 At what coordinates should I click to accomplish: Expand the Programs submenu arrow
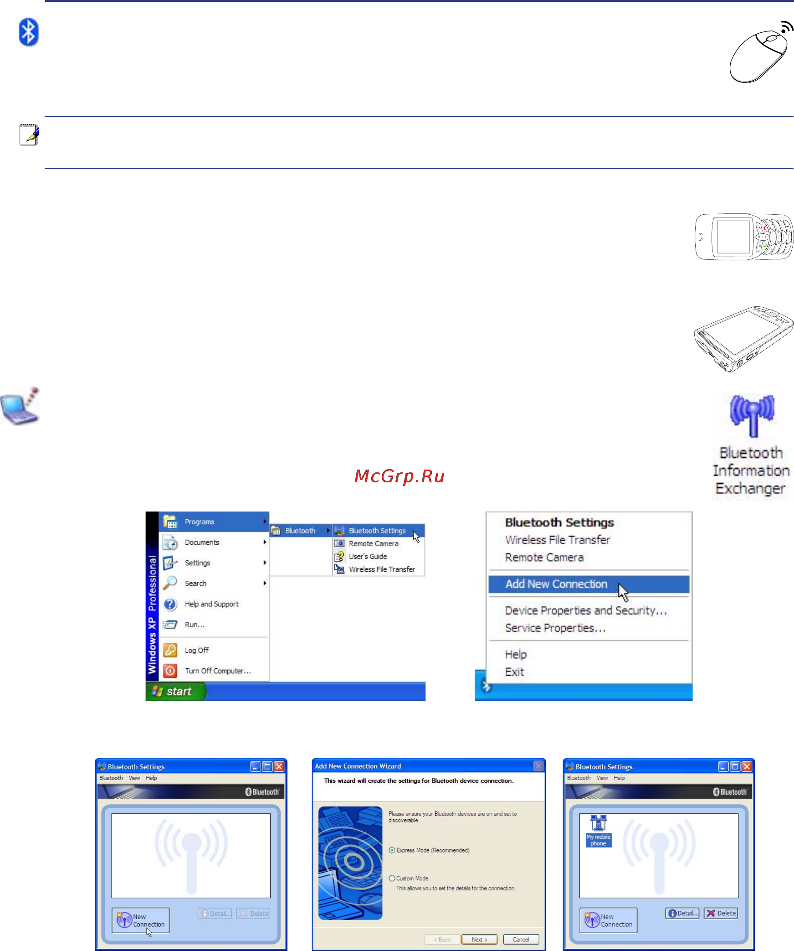tap(264, 522)
